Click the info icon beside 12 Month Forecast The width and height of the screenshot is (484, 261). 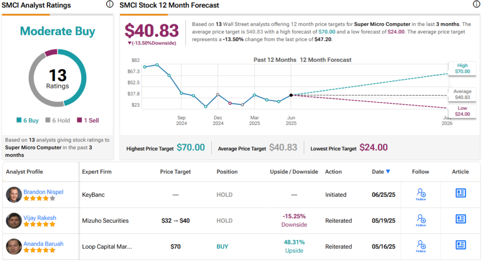tap(476, 4)
